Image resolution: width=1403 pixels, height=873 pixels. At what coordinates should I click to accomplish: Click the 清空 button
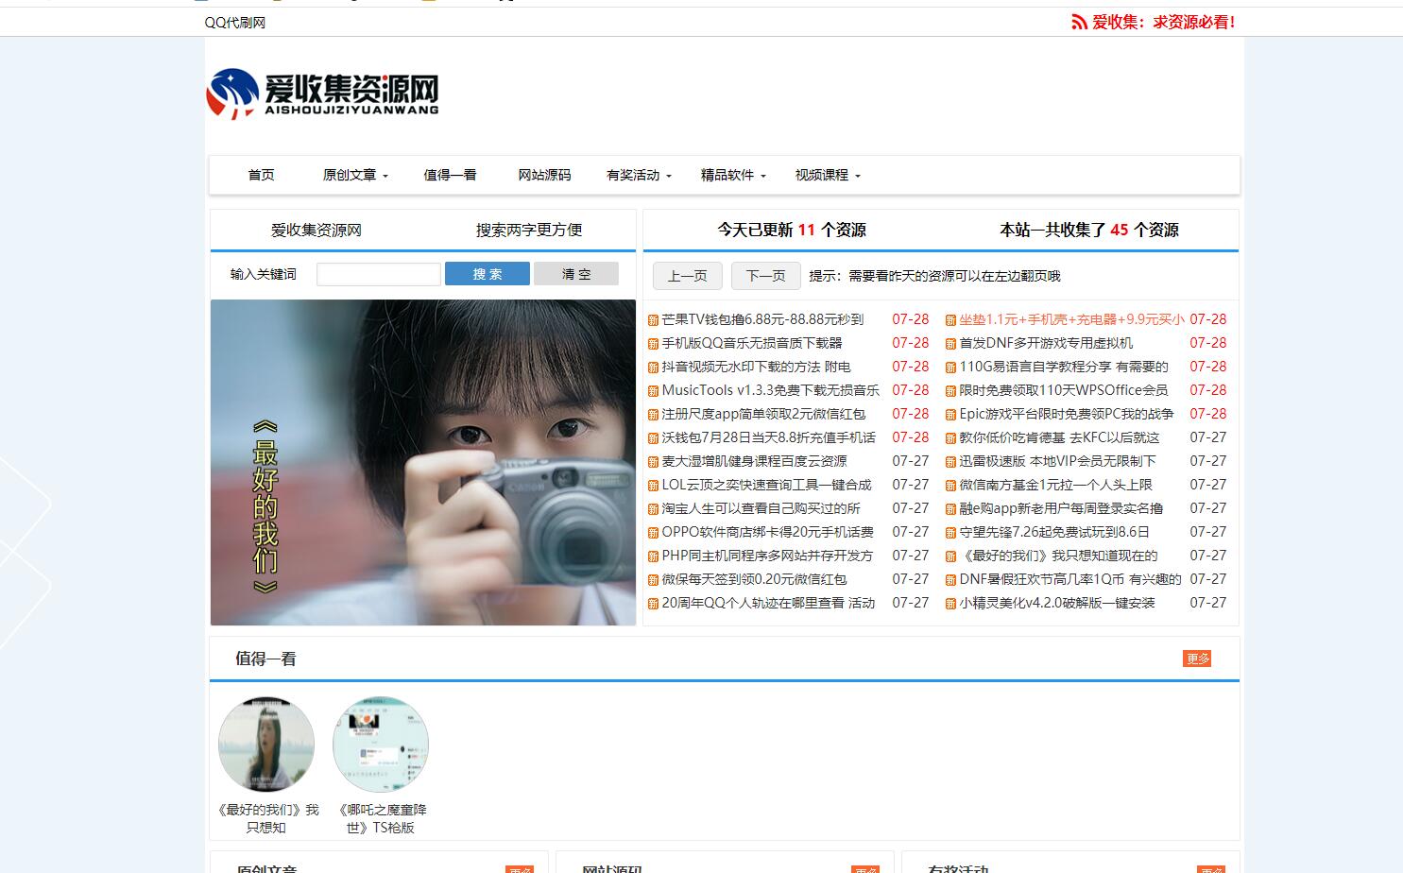pyautogui.click(x=576, y=274)
